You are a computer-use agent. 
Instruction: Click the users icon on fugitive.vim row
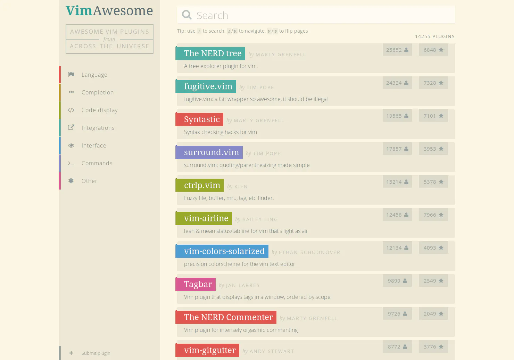click(406, 83)
